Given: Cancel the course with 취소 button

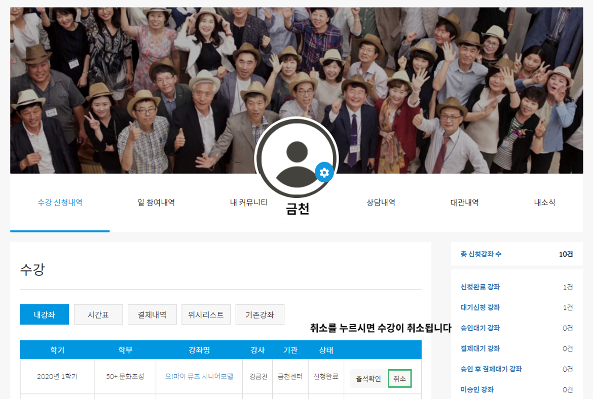Looking at the screenshot, I should pos(399,379).
